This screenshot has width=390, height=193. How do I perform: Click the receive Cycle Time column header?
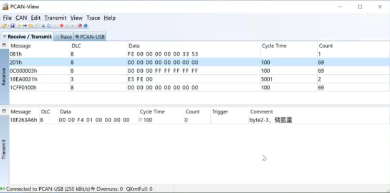(289, 46)
